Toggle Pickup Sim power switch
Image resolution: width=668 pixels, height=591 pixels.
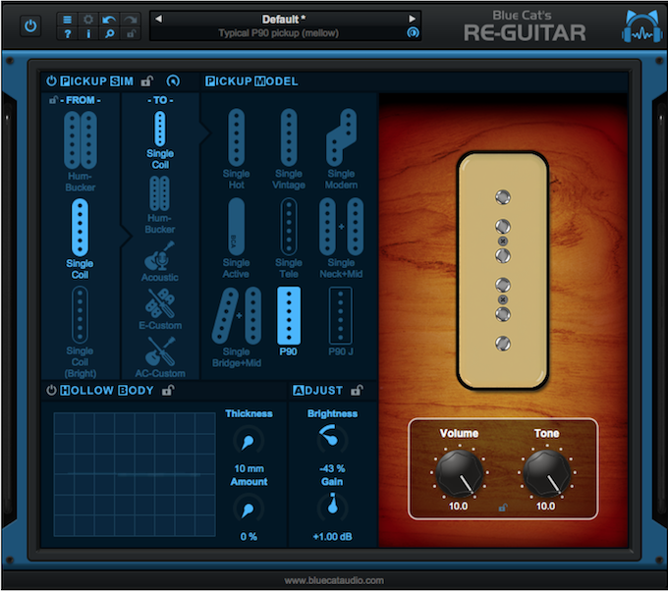coord(51,81)
